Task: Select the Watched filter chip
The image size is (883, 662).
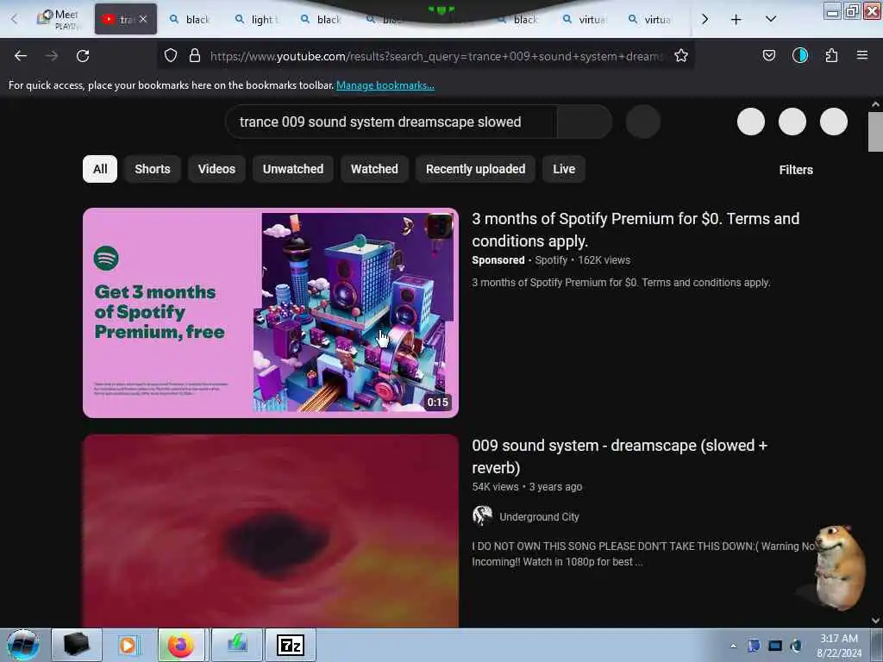Action: pyautogui.click(x=374, y=169)
